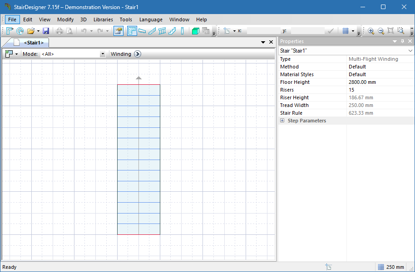The height and width of the screenshot is (272, 415).
Task: Click the x coordinate input field
Action: [x=264, y=31]
